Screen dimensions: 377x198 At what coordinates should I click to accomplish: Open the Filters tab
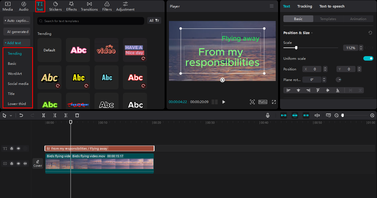[107, 6]
